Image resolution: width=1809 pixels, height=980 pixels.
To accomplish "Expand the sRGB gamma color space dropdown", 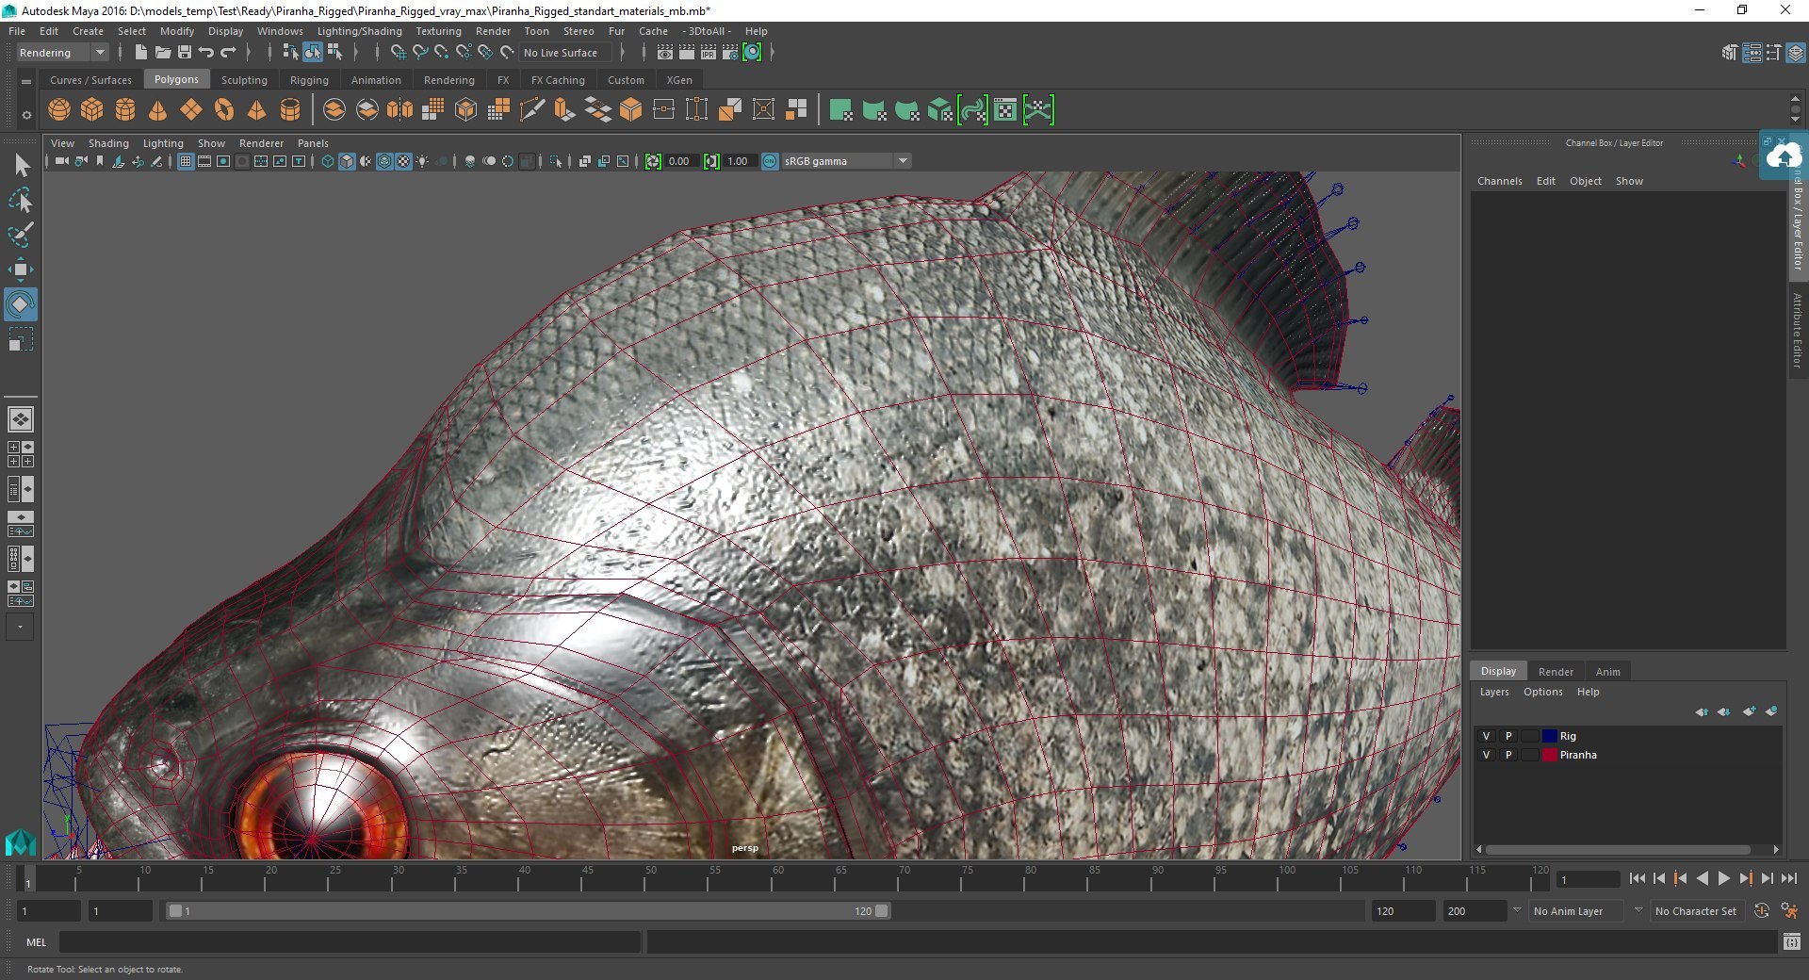I will coord(903,161).
